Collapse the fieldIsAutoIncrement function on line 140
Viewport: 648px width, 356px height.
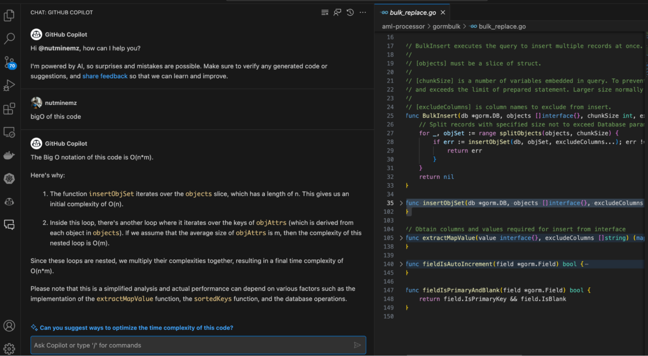[x=401, y=264]
